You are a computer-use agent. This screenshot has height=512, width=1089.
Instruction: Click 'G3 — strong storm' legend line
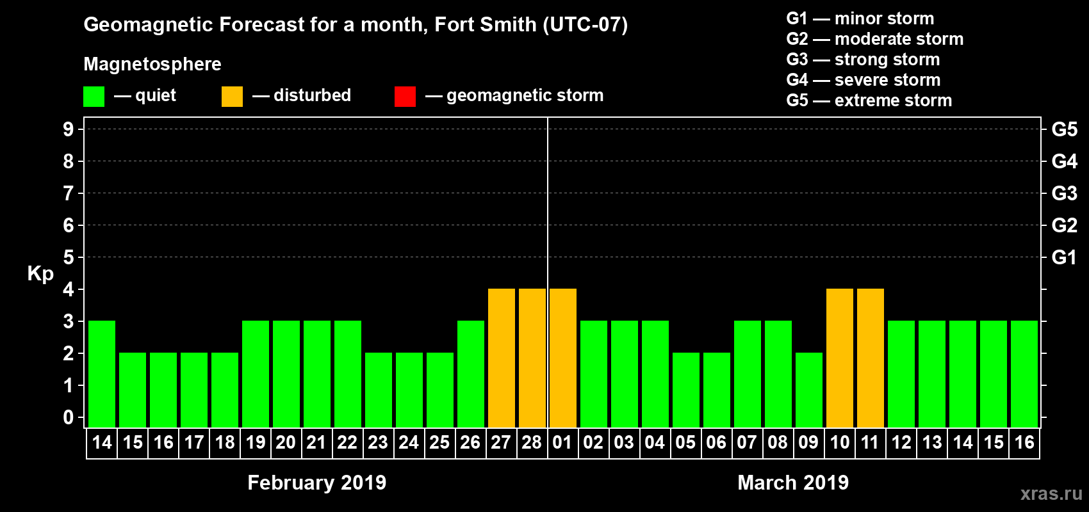tap(863, 60)
